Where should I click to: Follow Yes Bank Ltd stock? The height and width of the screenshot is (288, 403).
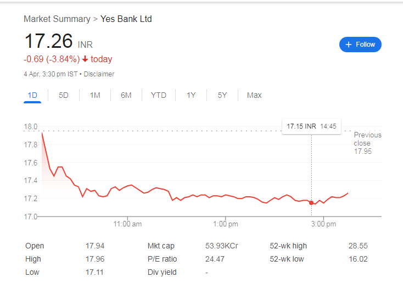[x=360, y=45]
